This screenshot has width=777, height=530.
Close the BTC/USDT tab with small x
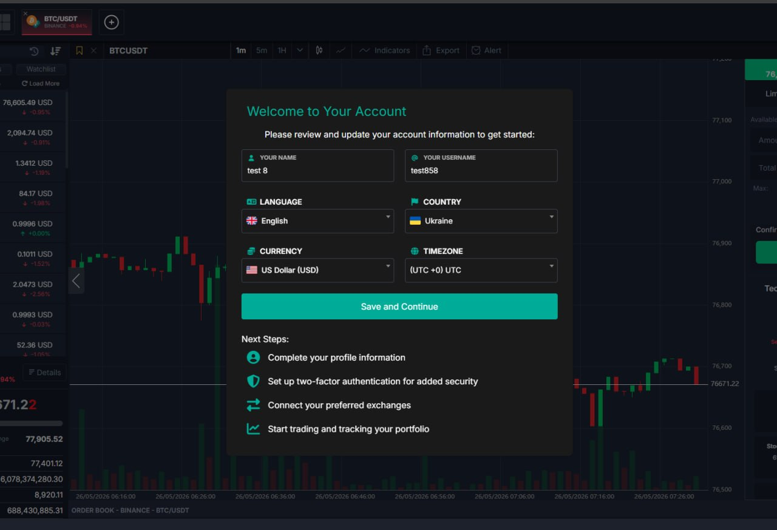[x=25, y=13]
